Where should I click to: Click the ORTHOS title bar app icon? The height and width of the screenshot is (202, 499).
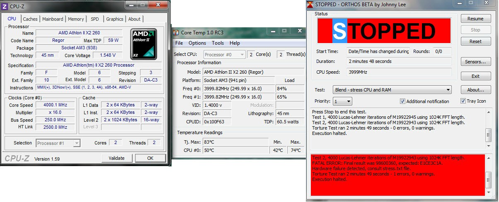point(310,5)
